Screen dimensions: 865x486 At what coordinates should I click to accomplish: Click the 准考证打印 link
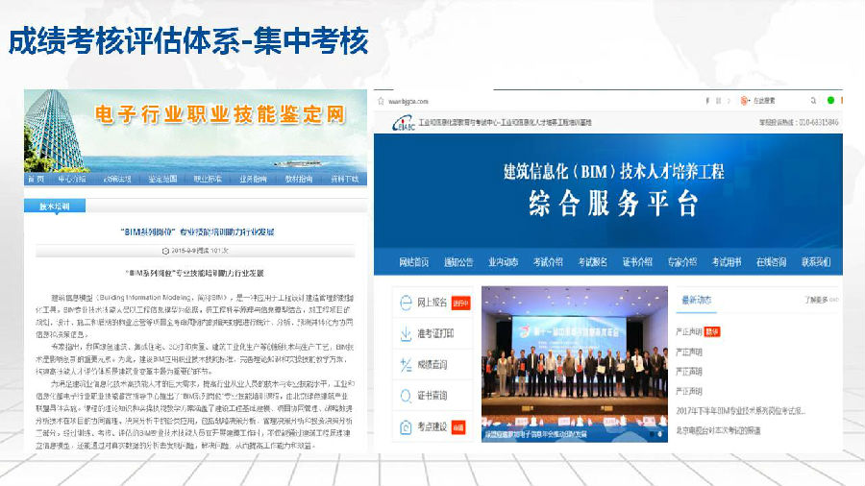pyautogui.click(x=435, y=334)
